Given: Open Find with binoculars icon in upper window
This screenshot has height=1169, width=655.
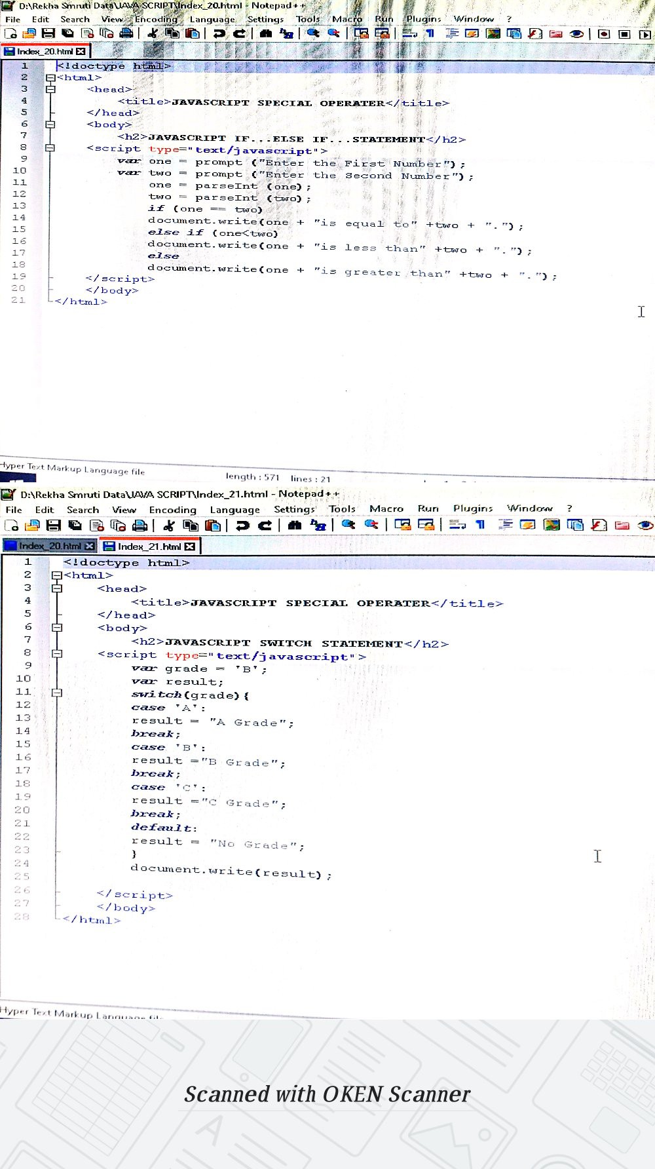Looking at the screenshot, I should [265, 33].
